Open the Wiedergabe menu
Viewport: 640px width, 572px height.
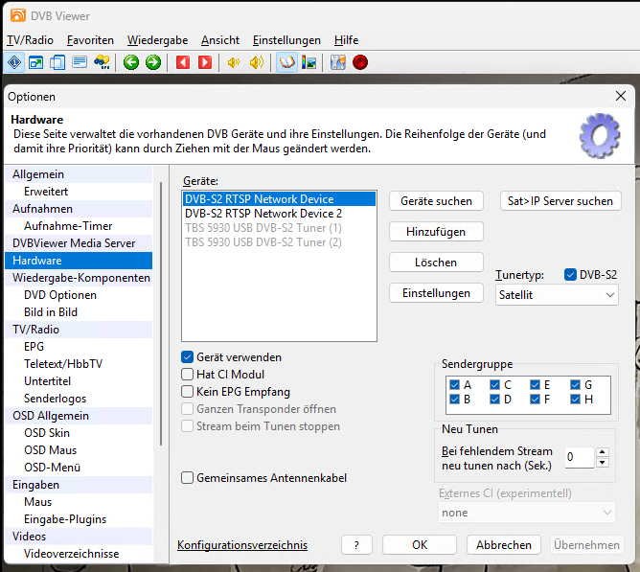pos(157,40)
